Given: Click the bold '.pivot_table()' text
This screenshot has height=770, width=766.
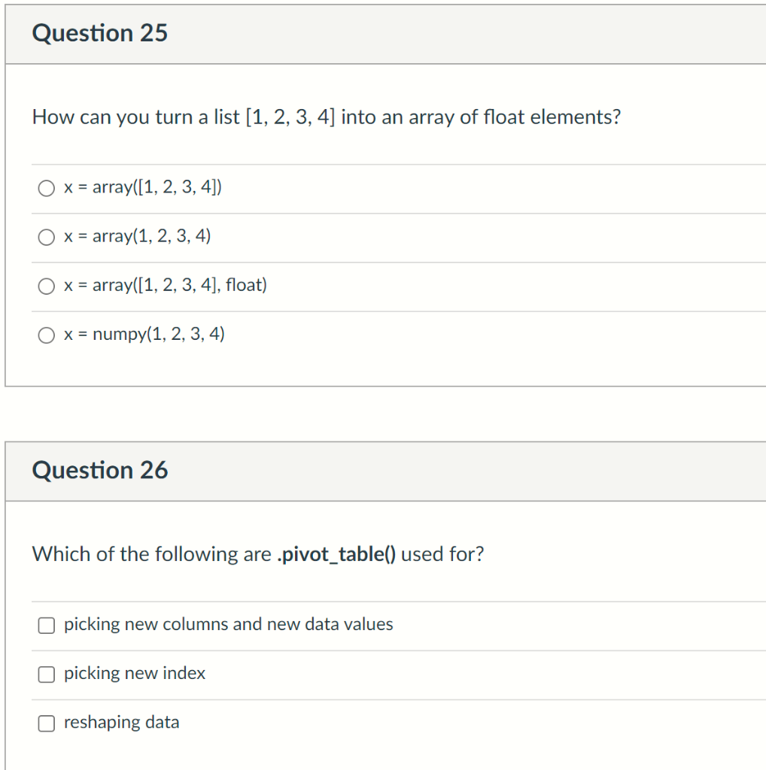Looking at the screenshot, I should tap(336, 554).
